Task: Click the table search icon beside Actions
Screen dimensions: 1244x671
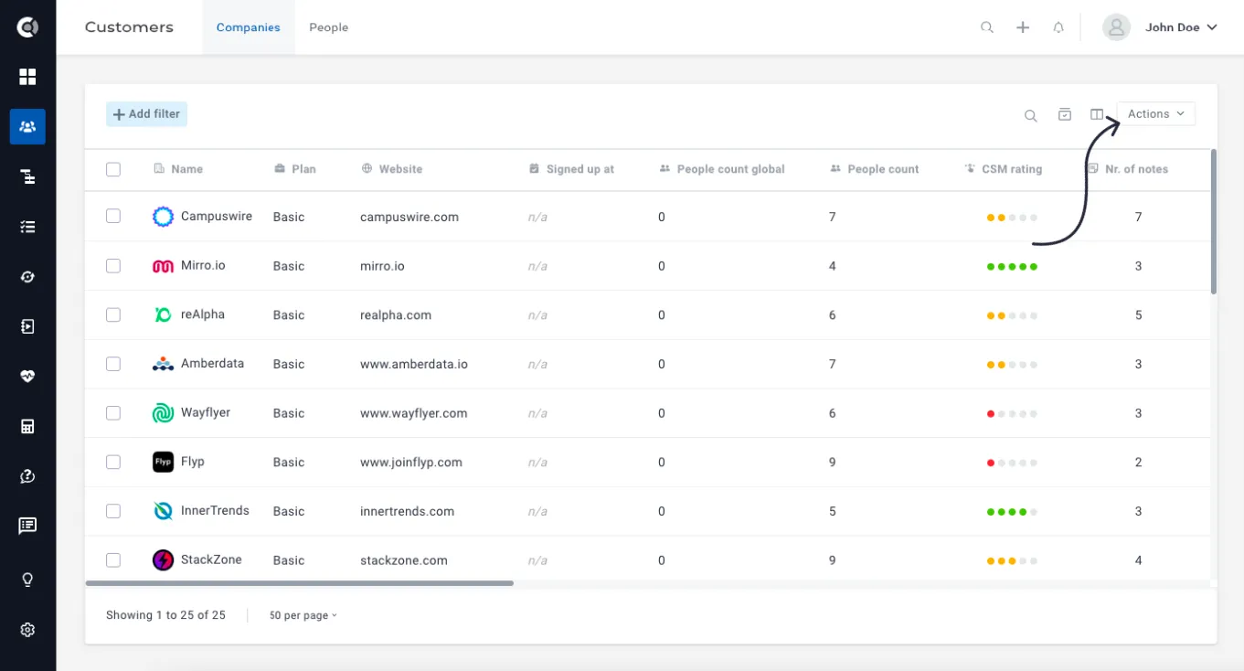Action: pyautogui.click(x=1030, y=116)
